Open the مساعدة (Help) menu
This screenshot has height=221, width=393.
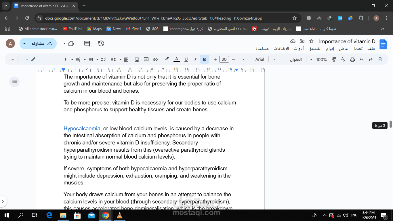tap(262, 49)
